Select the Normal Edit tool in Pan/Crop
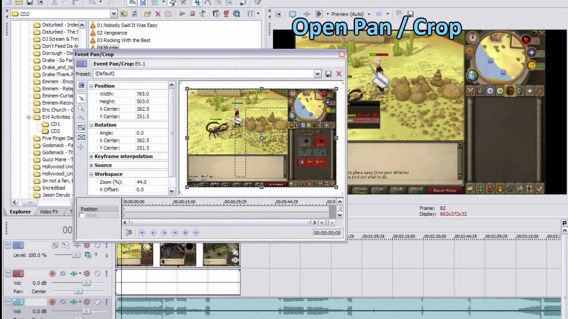This screenshot has width=568, height=319. [x=81, y=98]
